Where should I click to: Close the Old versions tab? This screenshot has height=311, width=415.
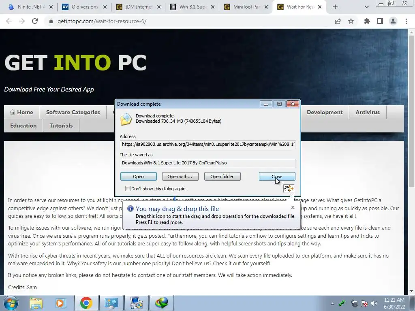105,7
